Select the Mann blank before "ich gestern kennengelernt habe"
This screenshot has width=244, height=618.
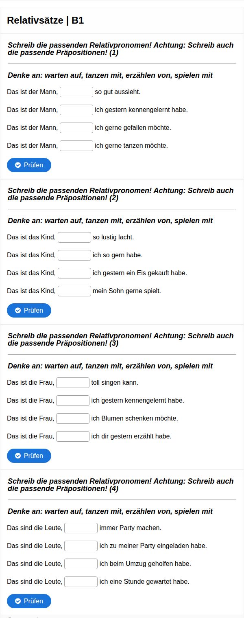coord(76,110)
